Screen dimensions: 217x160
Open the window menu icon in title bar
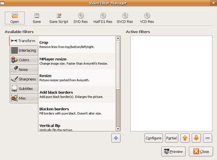click(x=2, y=3)
